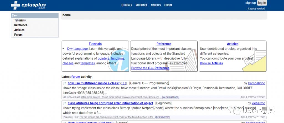Select Articles in the sidebar
The image size is (284, 123).
pyautogui.click(x=19, y=30)
